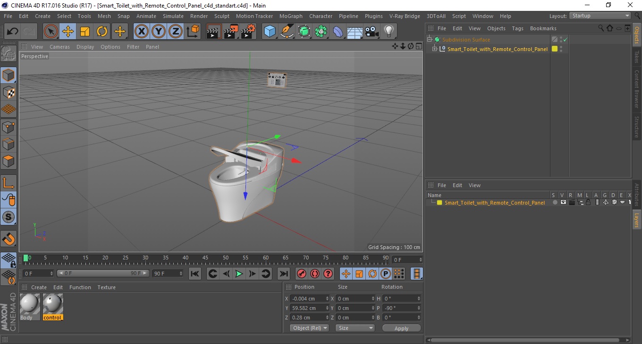Play animation forwards green arrow
642x344 pixels.
239,274
